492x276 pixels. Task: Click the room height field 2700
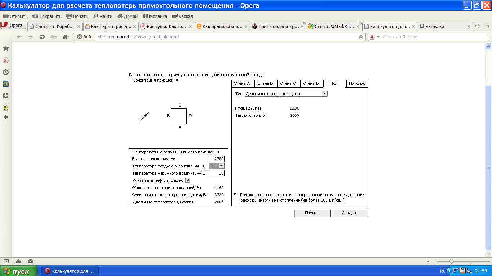pyautogui.click(x=217, y=159)
